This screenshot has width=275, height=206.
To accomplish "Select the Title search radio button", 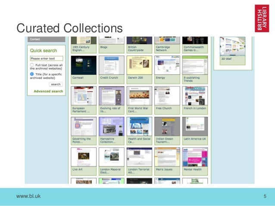I will click(x=32, y=74).
